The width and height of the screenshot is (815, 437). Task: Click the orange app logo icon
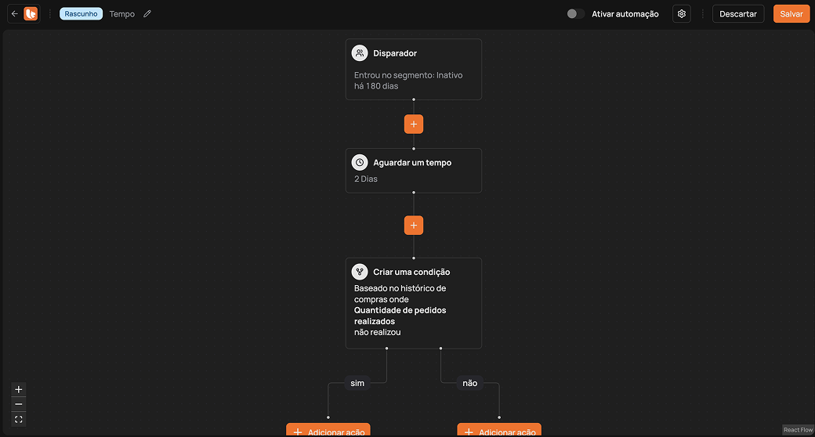(31, 14)
